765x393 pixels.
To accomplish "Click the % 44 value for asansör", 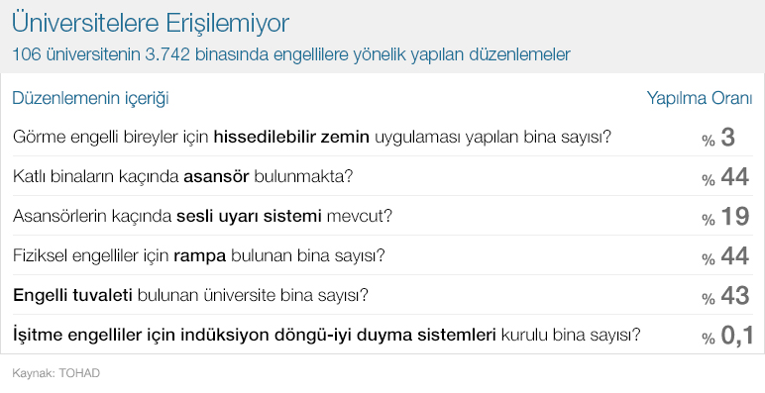I will 725,177.
